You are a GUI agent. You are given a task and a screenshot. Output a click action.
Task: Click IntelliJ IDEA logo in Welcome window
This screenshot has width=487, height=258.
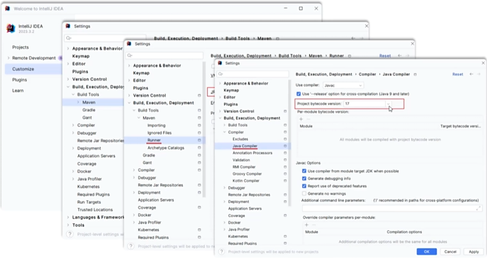(x=11, y=28)
